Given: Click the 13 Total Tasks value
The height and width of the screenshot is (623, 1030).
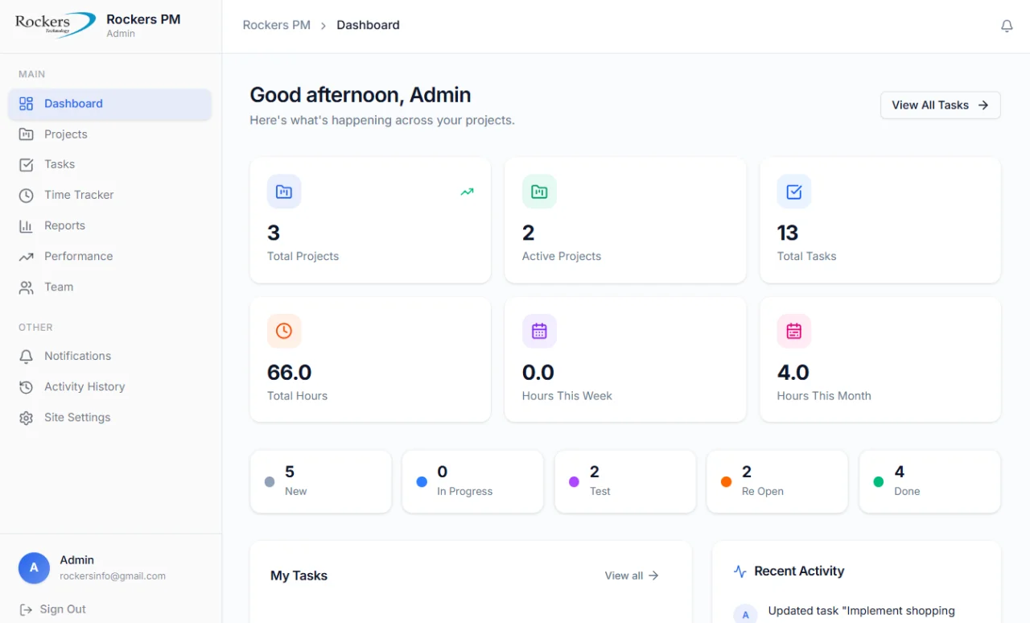Looking at the screenshot, I should pos(788,233).
